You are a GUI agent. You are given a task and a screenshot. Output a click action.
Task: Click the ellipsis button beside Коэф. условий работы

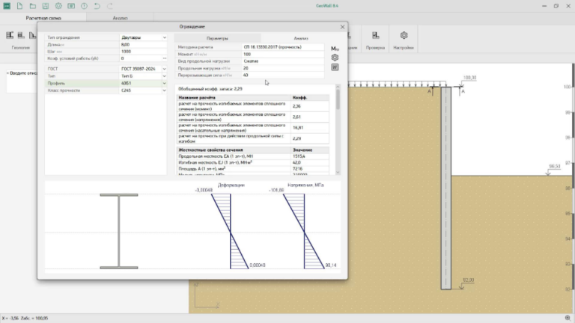[x=164, y=58]
